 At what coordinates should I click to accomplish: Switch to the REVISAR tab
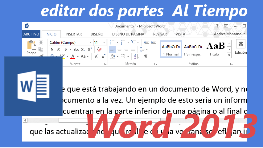160,34
